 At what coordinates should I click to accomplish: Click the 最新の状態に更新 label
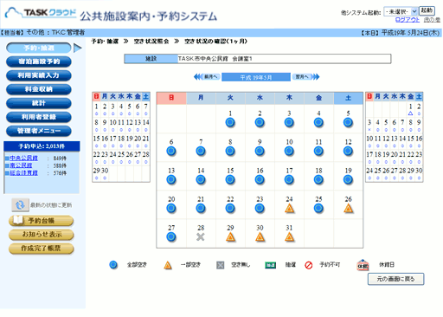[51, 205]
